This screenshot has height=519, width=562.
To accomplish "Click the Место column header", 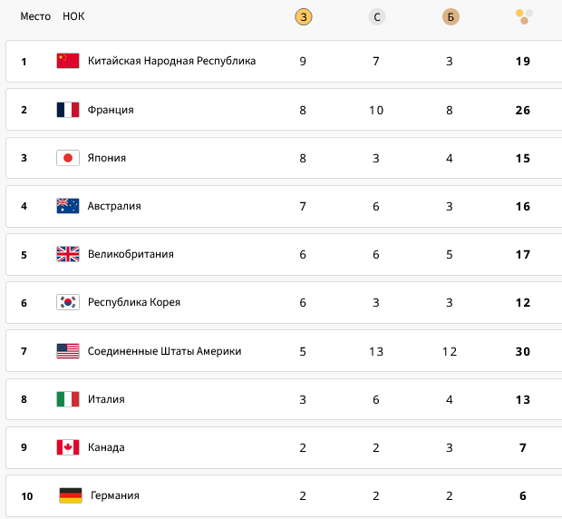I will click(x=35, y=17).
